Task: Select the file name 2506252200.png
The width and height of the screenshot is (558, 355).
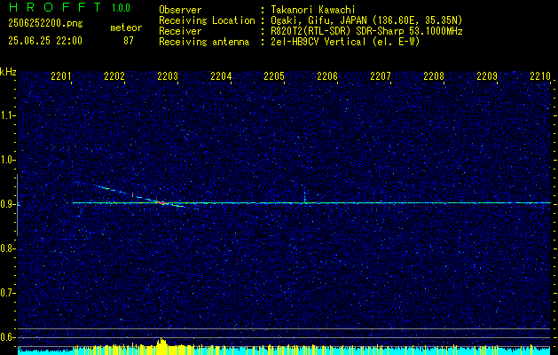Action: point(45,24)
